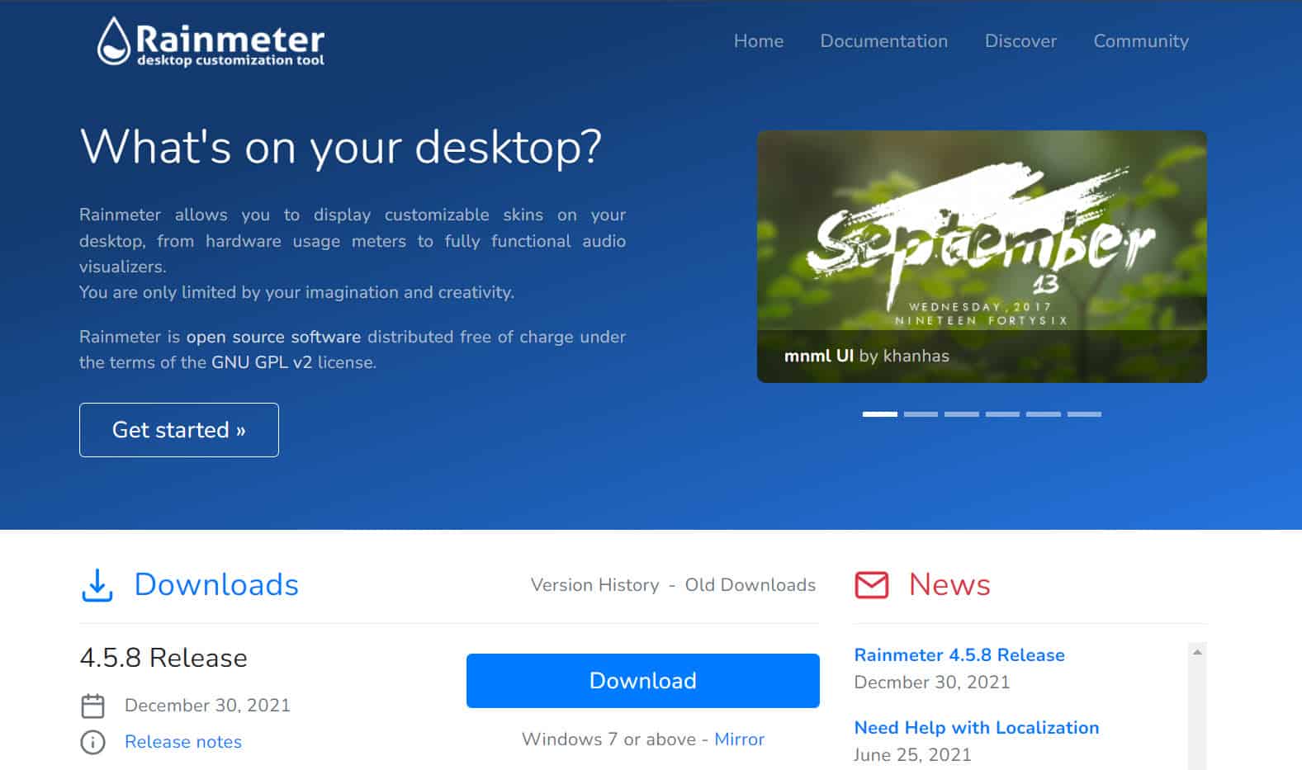Image resolution: width=1302 pixels, height=770 pixels.
Task: Click the mnml UI by khanhas caption
Action: 867,357
